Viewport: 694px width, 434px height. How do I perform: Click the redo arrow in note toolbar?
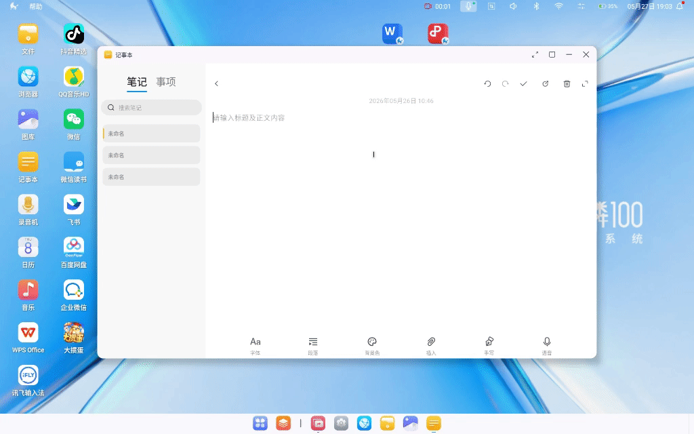click(505, 83)
